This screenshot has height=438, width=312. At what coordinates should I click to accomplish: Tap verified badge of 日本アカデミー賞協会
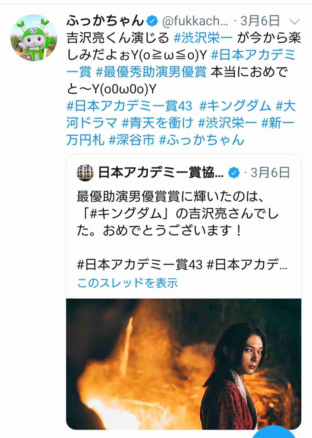[x=234, y=173]
